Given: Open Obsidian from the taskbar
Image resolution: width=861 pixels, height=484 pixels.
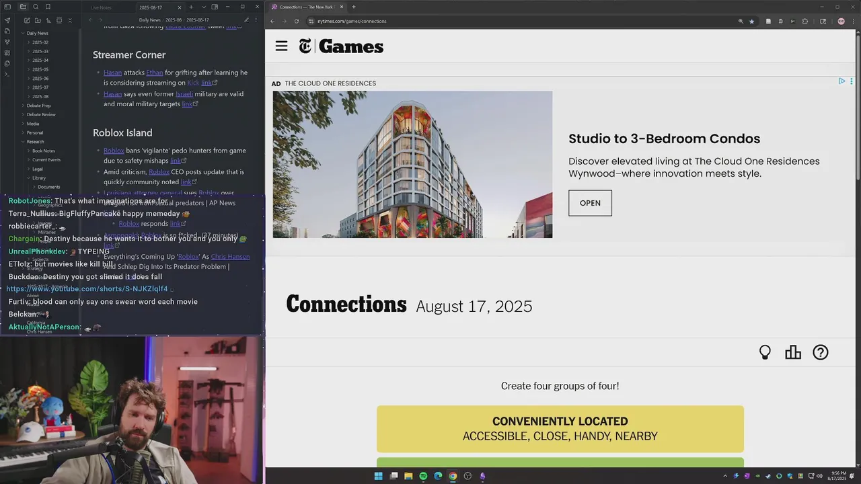Looking at the screenshot, I should (x=482, y=476).
